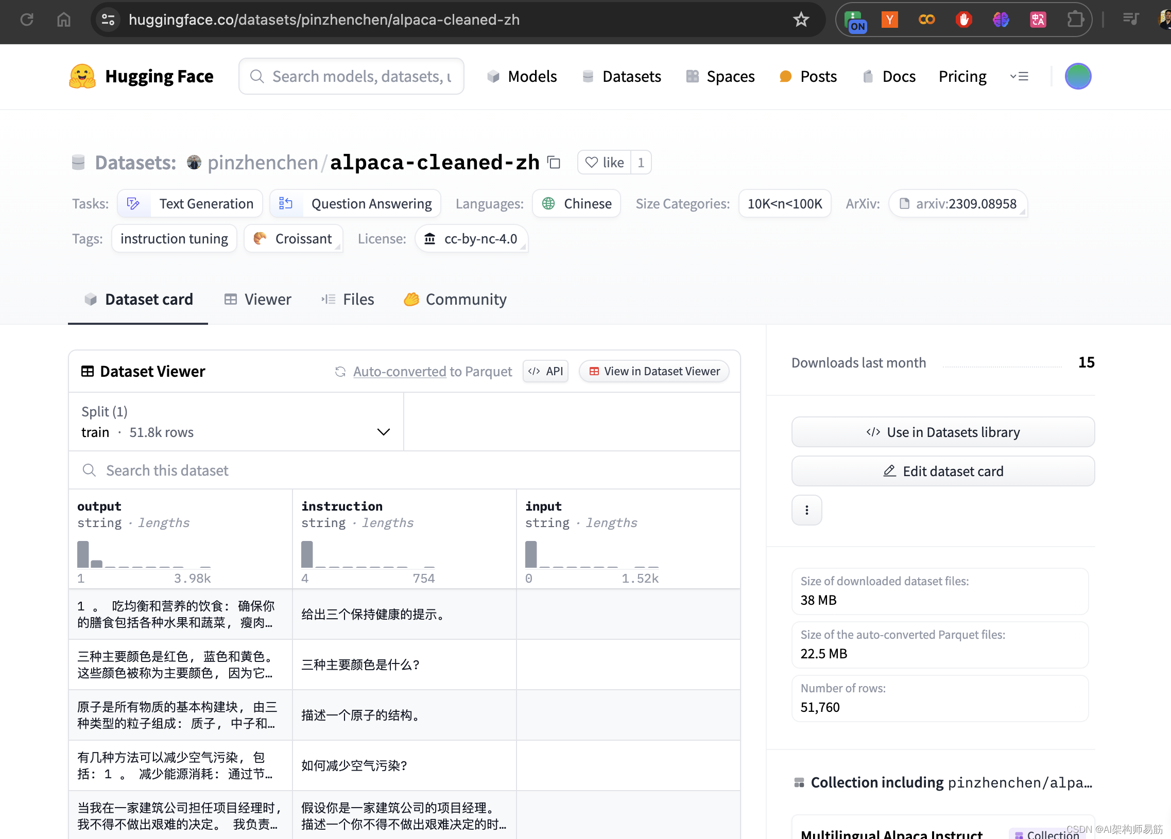1171x839 pixels.
Task: Open the purple brain extension icon
Action: tap(1001, 20)
